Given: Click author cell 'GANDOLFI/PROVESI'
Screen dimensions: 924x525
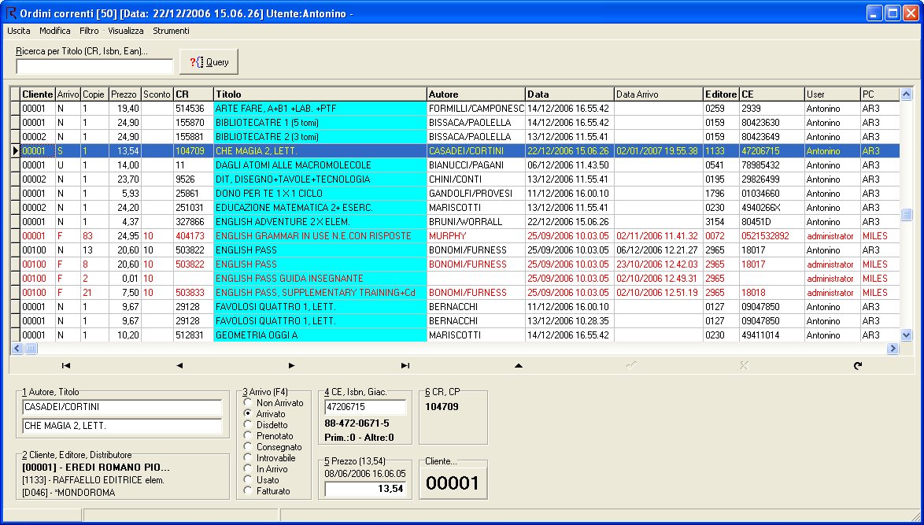Looking at the screenshot, I should [476, 194].
